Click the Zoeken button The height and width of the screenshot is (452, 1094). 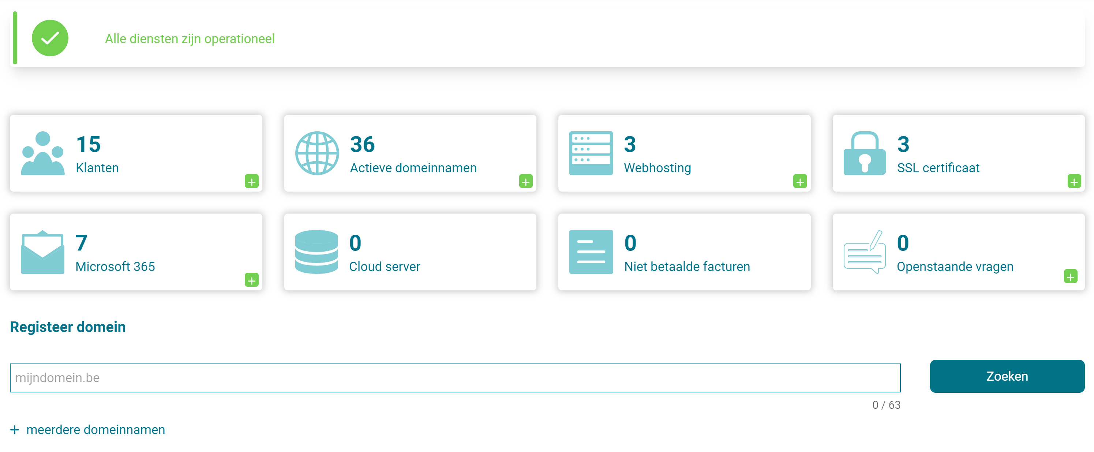1007,376
